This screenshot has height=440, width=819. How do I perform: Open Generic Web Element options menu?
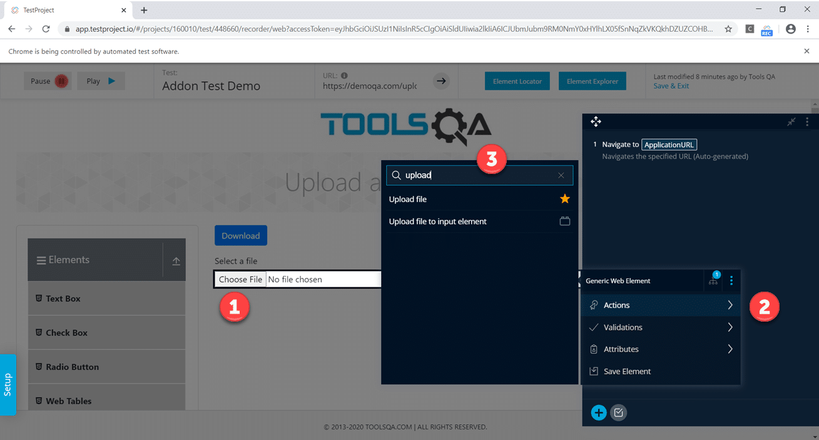[731, 280]
